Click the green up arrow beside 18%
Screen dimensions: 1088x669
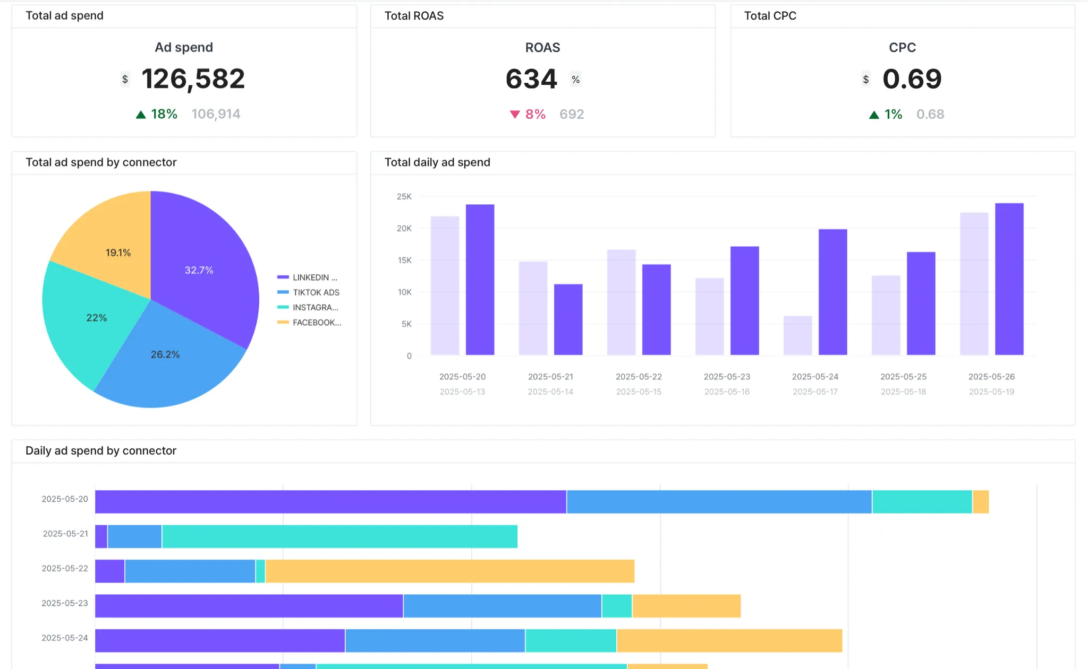tap(141, 115)
